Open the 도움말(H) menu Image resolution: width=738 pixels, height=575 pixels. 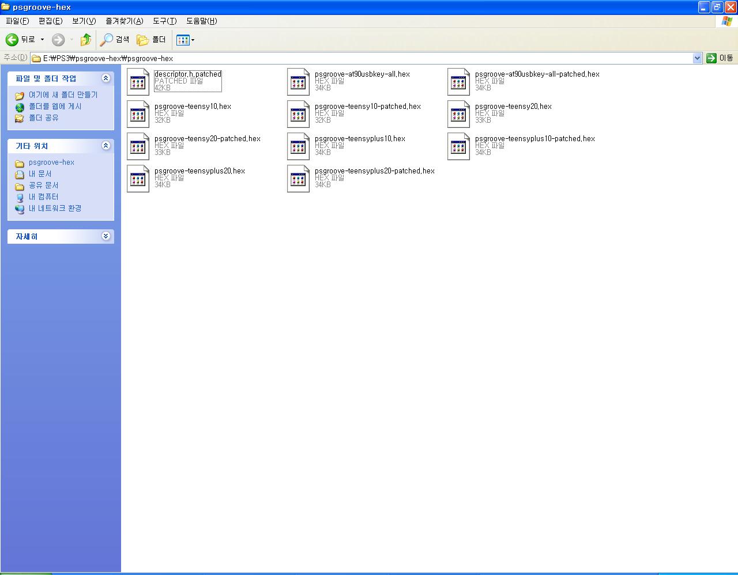point(201,21)
